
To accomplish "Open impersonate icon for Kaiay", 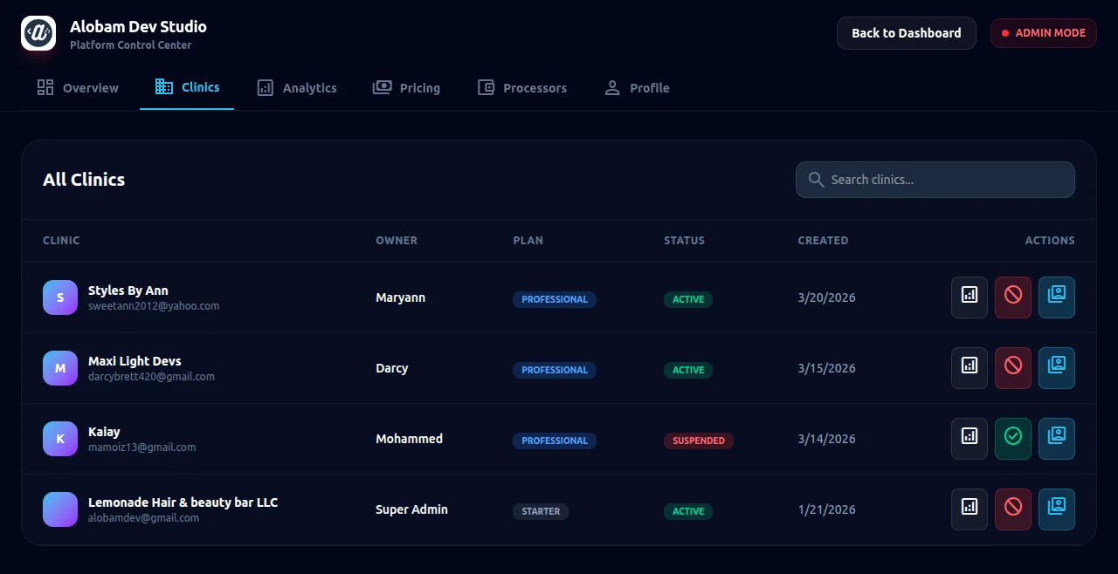I will point(1057,439).
